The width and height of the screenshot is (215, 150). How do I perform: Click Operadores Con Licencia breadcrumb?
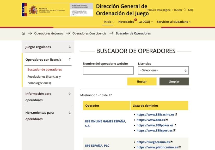(x=89, y=33)
